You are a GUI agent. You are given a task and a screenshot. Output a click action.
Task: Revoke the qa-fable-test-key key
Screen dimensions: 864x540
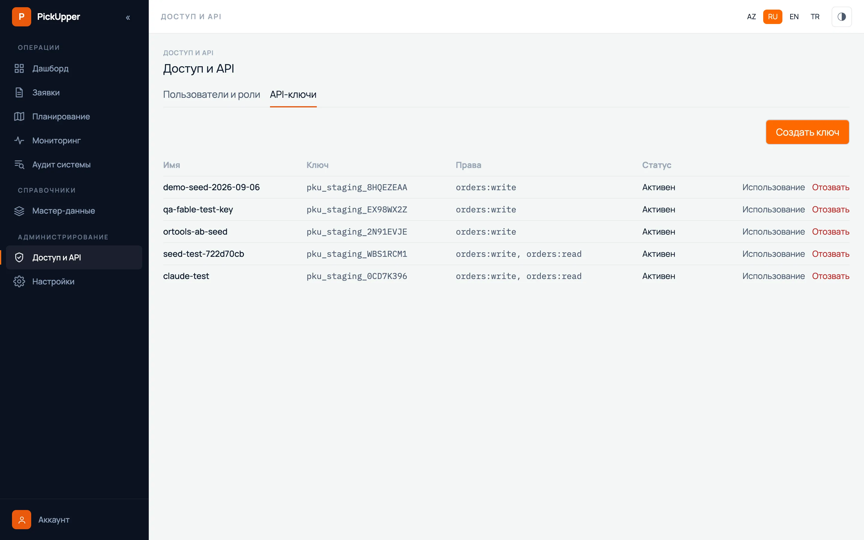click(830, 209)
